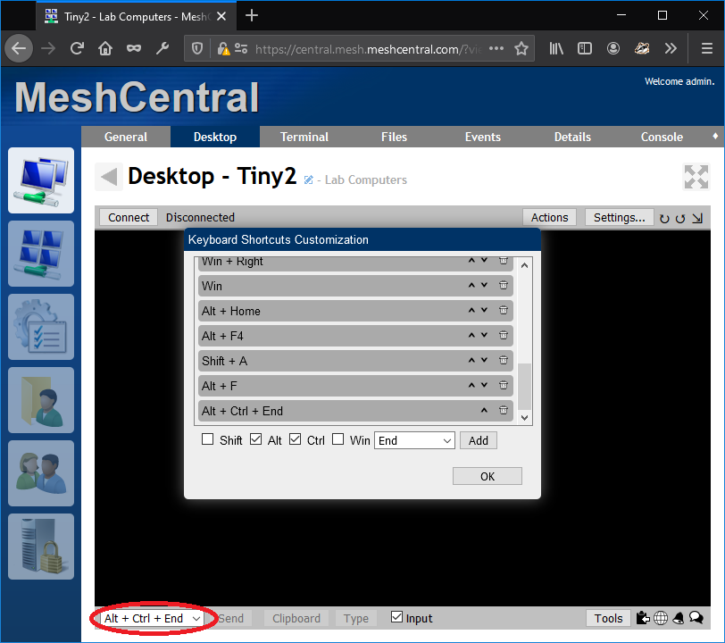Enable the Win modifier checkbox

(338, 439)
